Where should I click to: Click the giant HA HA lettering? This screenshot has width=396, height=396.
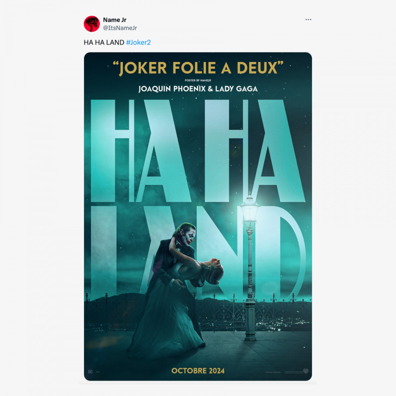198,151
